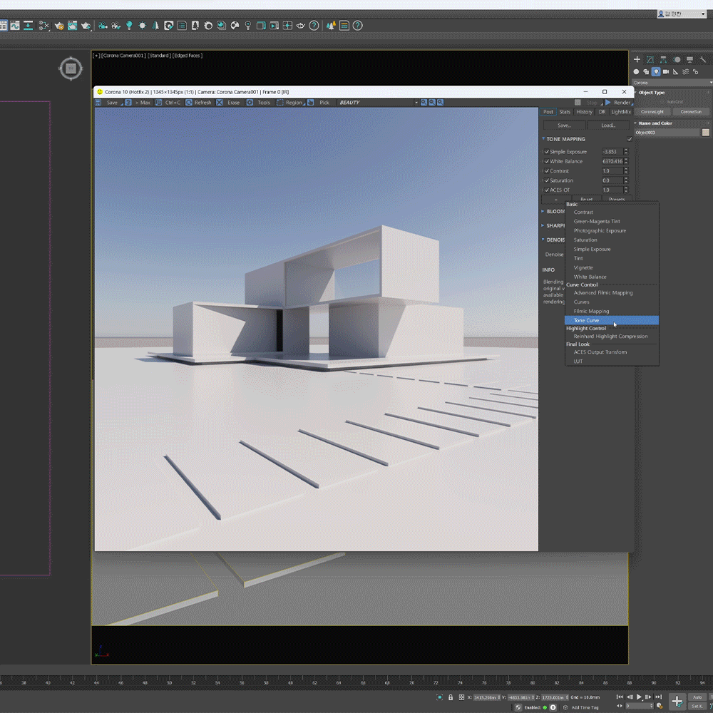713x713 pixels.
Task: Click the Refresh icon in frame buffer
Action: click(189, 103)
